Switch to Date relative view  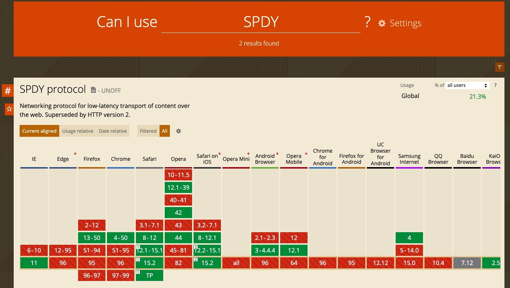tap(113, 131)
